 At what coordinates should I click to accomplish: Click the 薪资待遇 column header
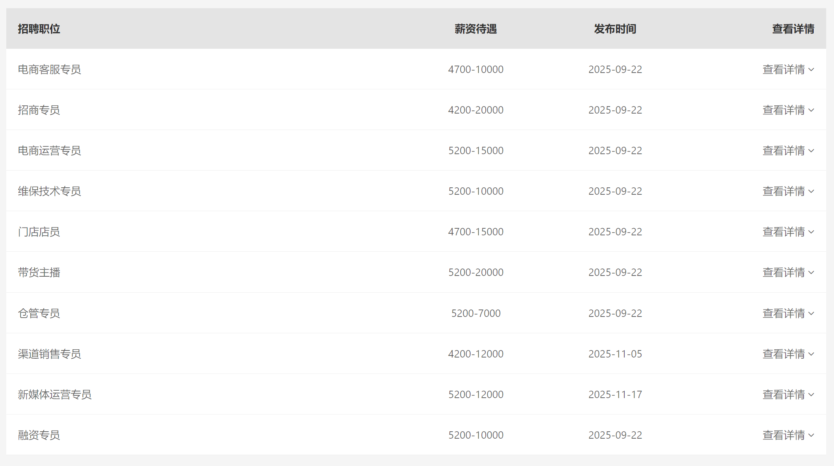476,29
